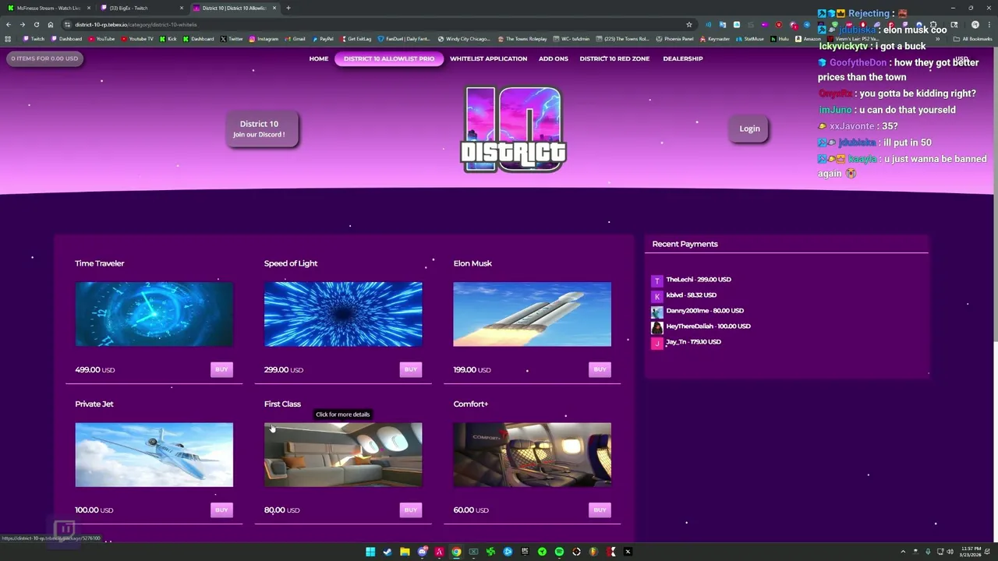Buy the Speed of Light package

coord(411,369)
